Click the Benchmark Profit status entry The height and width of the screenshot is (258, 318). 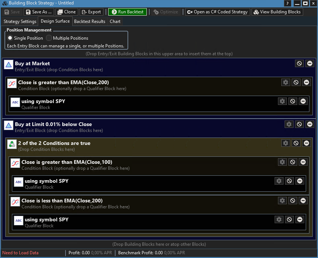152,253
